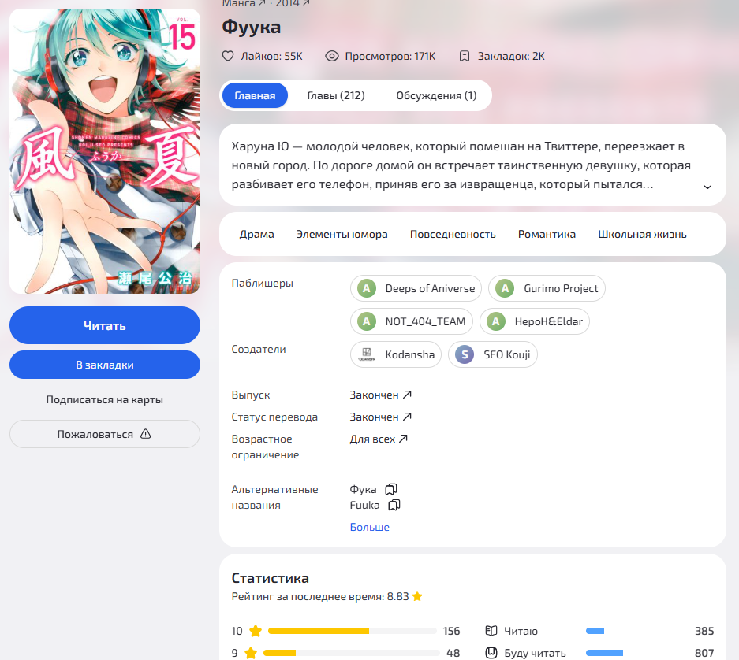Open the SEO Kouji creator page

[492, 354]
